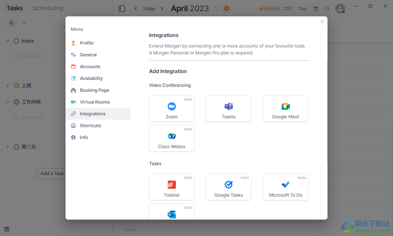This screenshot has height=236, width=393.
Task: Expand the 第三方 task list
Action: 8,147
